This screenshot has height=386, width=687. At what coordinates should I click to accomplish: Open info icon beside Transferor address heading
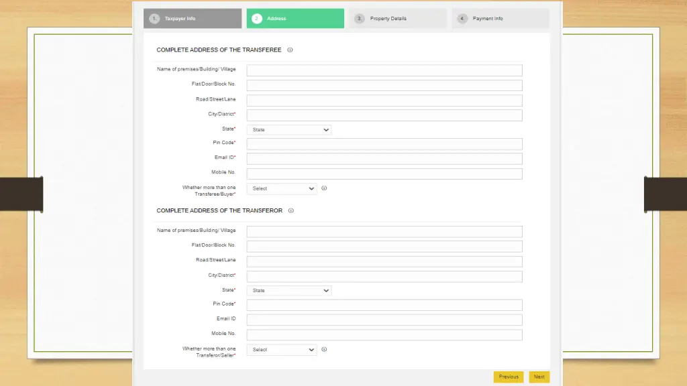pos(291,210)
